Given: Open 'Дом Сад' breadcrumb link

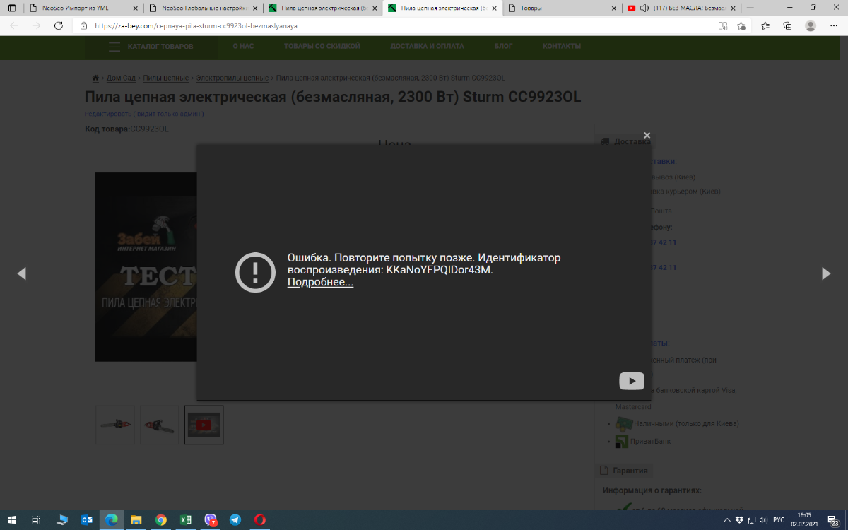Looking at the screenshot, I should point(121,78).
